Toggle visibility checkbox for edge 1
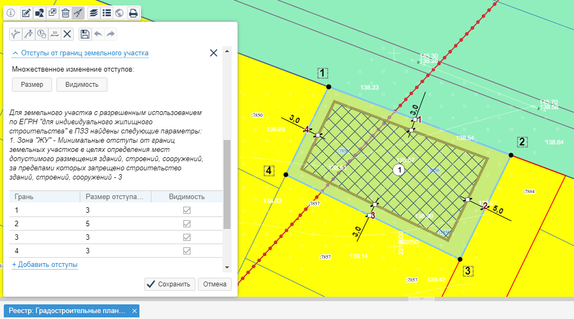This screenshot has height=319, width=574. [187, 210]
